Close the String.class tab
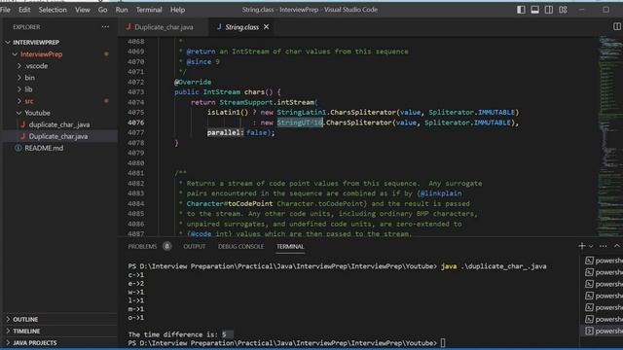 coord(266,27)
